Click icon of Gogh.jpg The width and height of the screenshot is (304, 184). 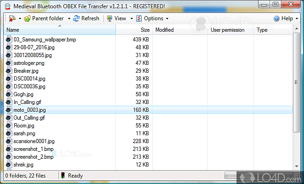click(9, 94)
